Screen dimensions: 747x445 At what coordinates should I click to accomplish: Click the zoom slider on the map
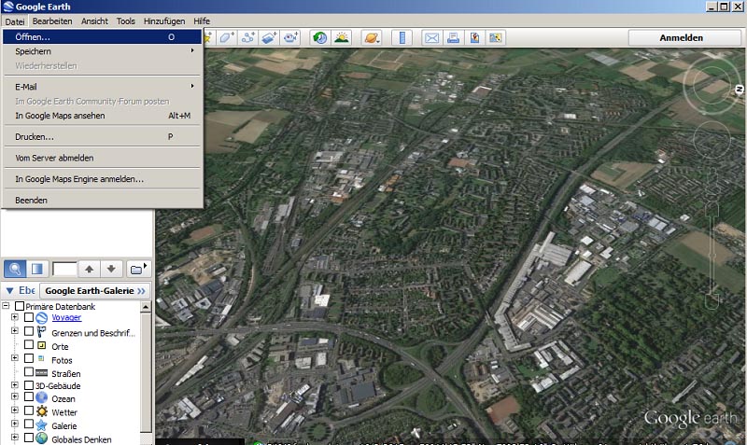[713, 254]
